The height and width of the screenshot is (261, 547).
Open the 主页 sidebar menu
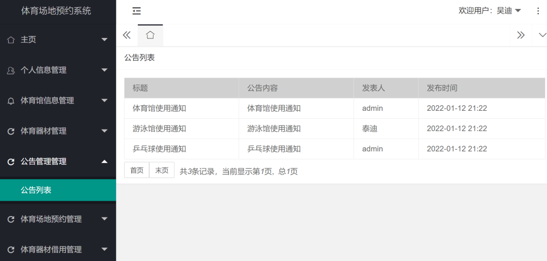(58, 40)
